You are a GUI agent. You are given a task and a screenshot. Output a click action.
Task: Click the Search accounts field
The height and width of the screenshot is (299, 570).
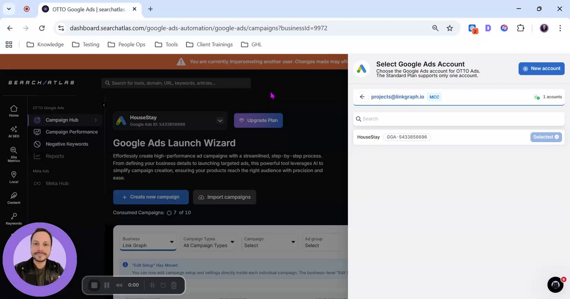pyautogui.click(x=459, y=119)
